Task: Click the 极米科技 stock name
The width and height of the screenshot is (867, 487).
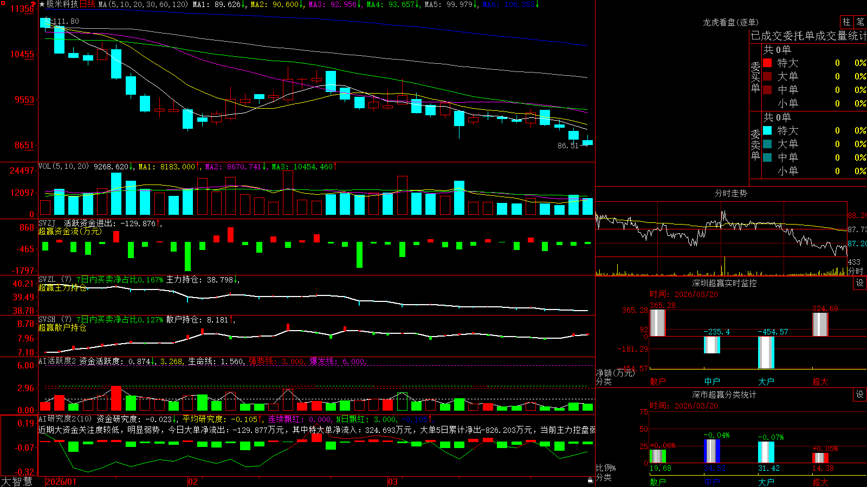Action: [x=62, y=4]
